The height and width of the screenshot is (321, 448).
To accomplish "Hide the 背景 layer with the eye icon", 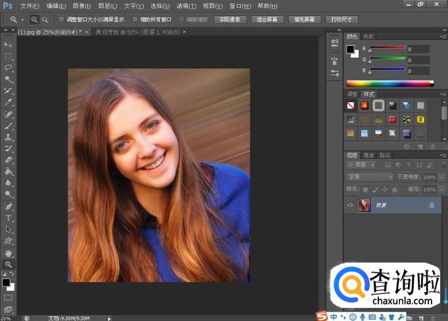I will pyautogui.click(x=349, y=205).
